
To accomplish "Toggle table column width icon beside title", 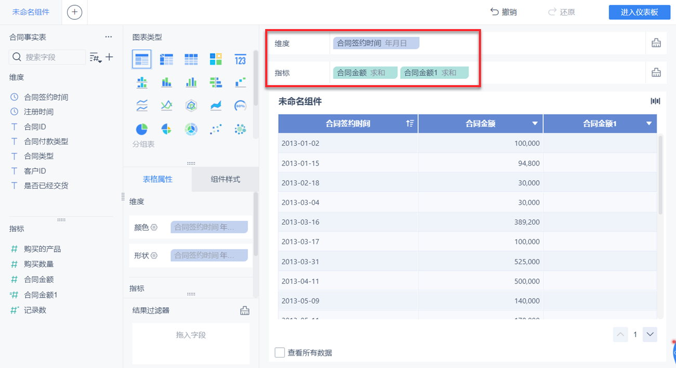I will [x=655, y=101].
